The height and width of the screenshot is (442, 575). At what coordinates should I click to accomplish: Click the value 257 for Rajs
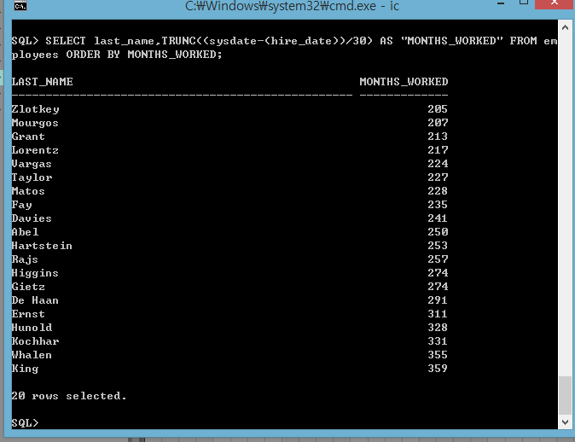click(x=438, y=259)
